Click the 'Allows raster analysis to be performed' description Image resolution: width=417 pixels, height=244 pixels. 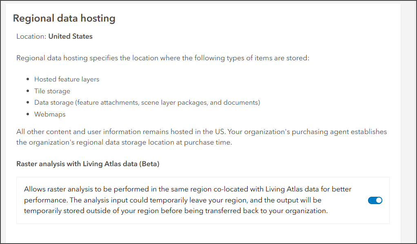click(188, 189)
